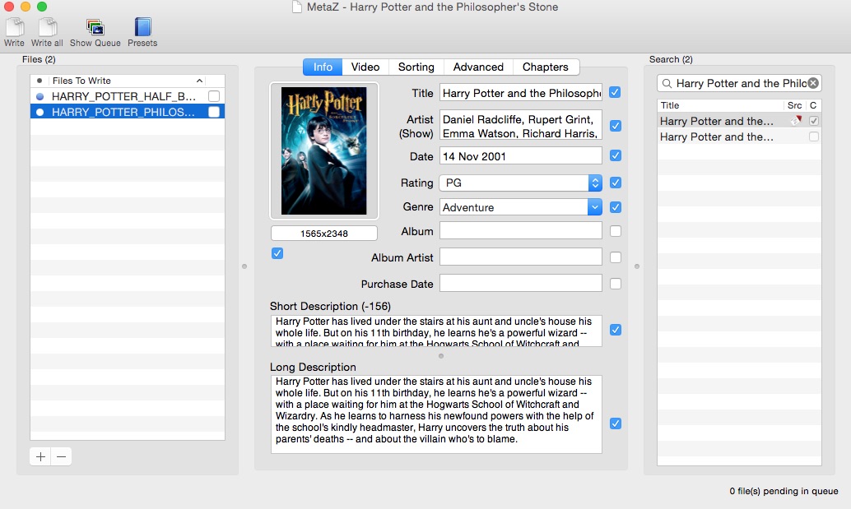851x509 pixels.
Task: Toggle the Genre checkbox
Action: 615,207
